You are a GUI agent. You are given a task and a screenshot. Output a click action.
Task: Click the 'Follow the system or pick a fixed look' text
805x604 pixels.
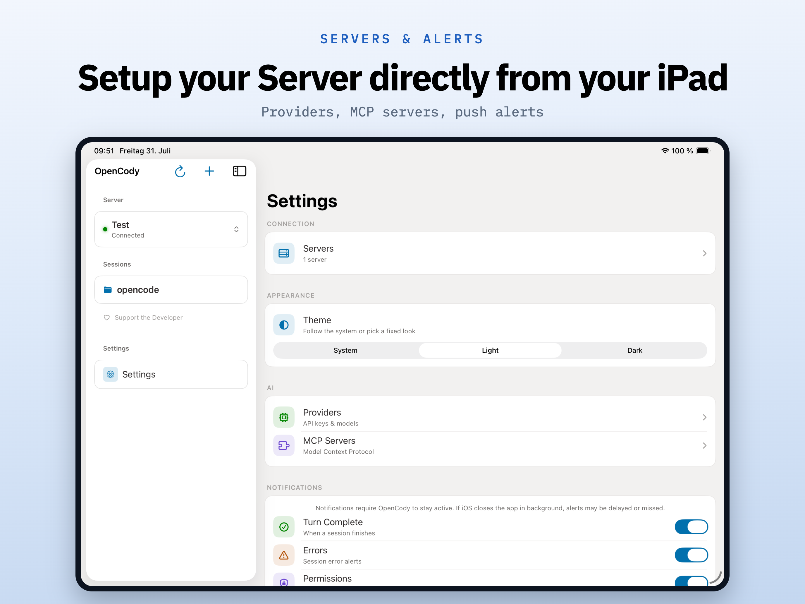pyautogui.click(x=359, y=331)
